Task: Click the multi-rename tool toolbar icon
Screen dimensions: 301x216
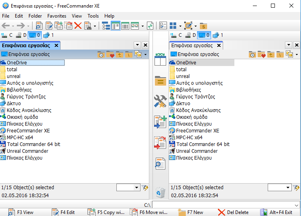Action: tap(188, 26)
